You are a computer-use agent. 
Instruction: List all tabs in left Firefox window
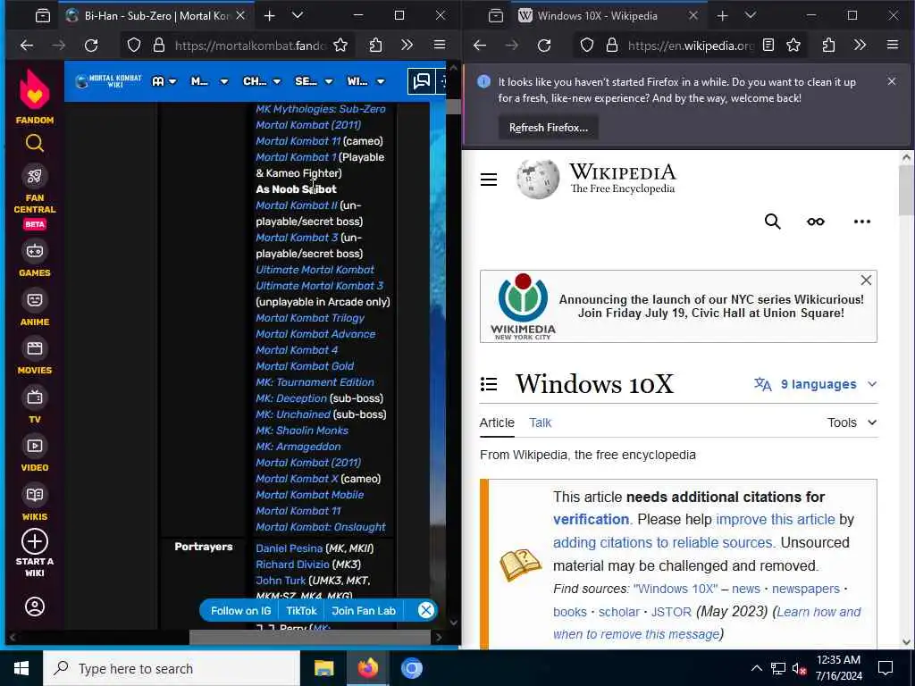(x=298, y=16)
